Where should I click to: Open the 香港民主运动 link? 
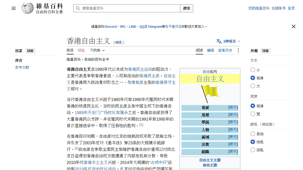click(x=140, y=69)
